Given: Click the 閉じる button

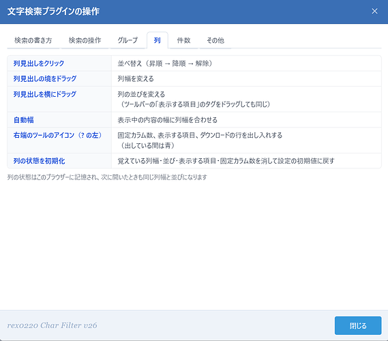Looking at the screenshot, I should coord(358,326).
